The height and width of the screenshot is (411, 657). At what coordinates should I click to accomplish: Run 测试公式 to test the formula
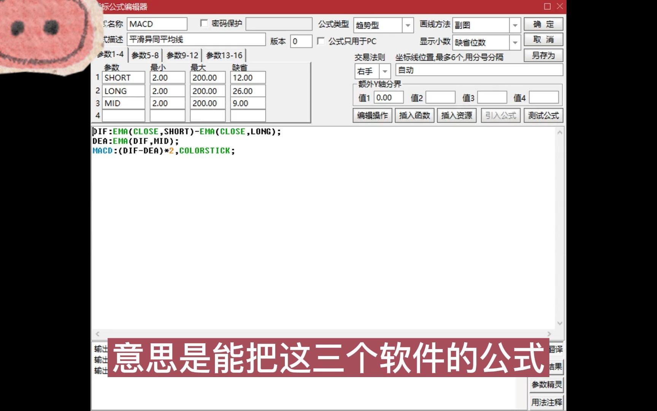pyautogui.click(x=543, y=115)
